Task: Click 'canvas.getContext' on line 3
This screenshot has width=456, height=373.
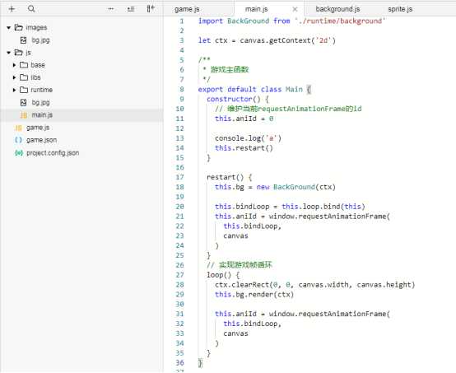Action: point(275,40)
